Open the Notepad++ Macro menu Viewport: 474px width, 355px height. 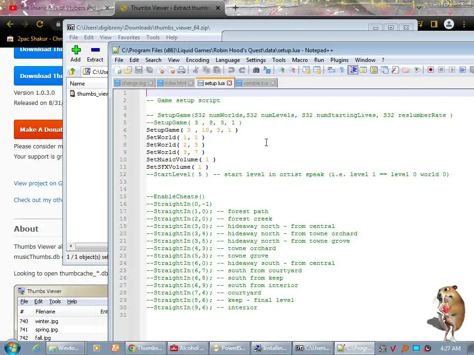[300, 60]
